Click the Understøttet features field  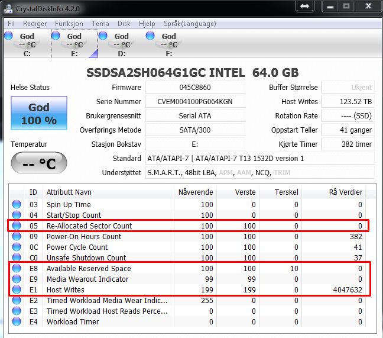(259, 173)
